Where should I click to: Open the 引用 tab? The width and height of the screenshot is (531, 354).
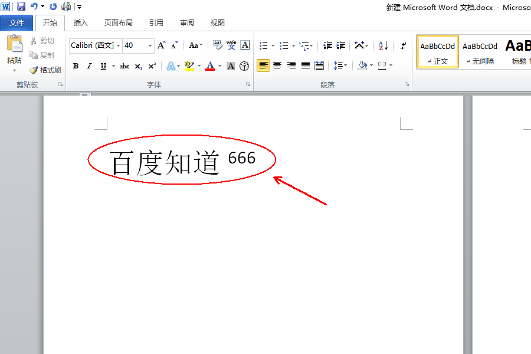[156, 22]
